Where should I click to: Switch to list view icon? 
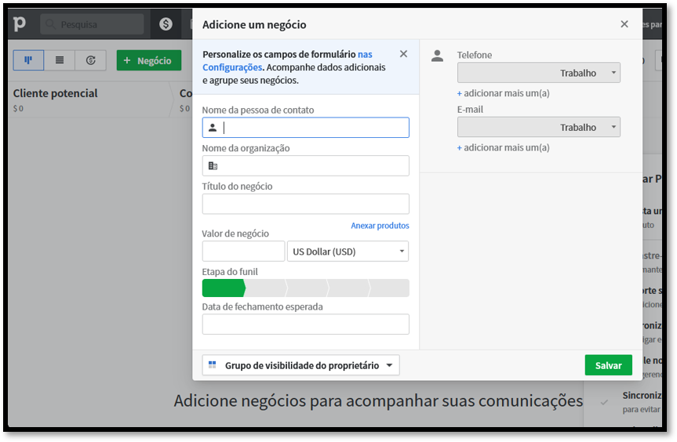60,60
